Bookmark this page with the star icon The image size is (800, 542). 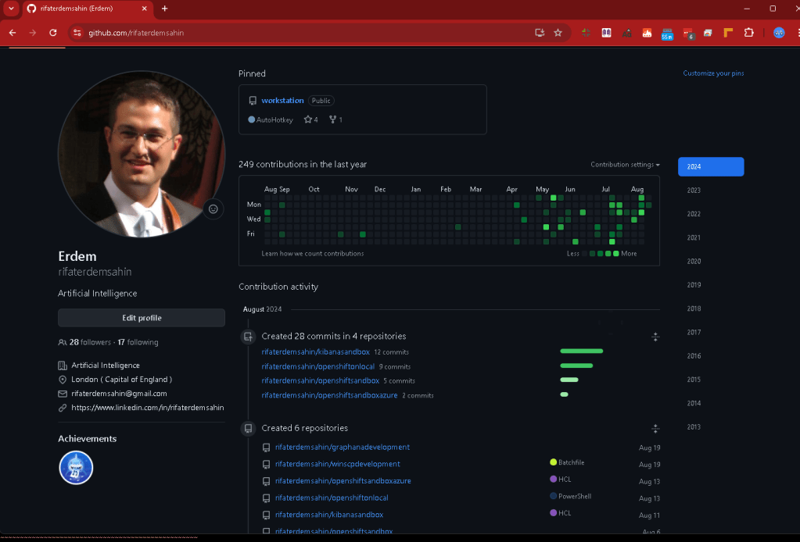pyautogui.click(x=558, y=33)
